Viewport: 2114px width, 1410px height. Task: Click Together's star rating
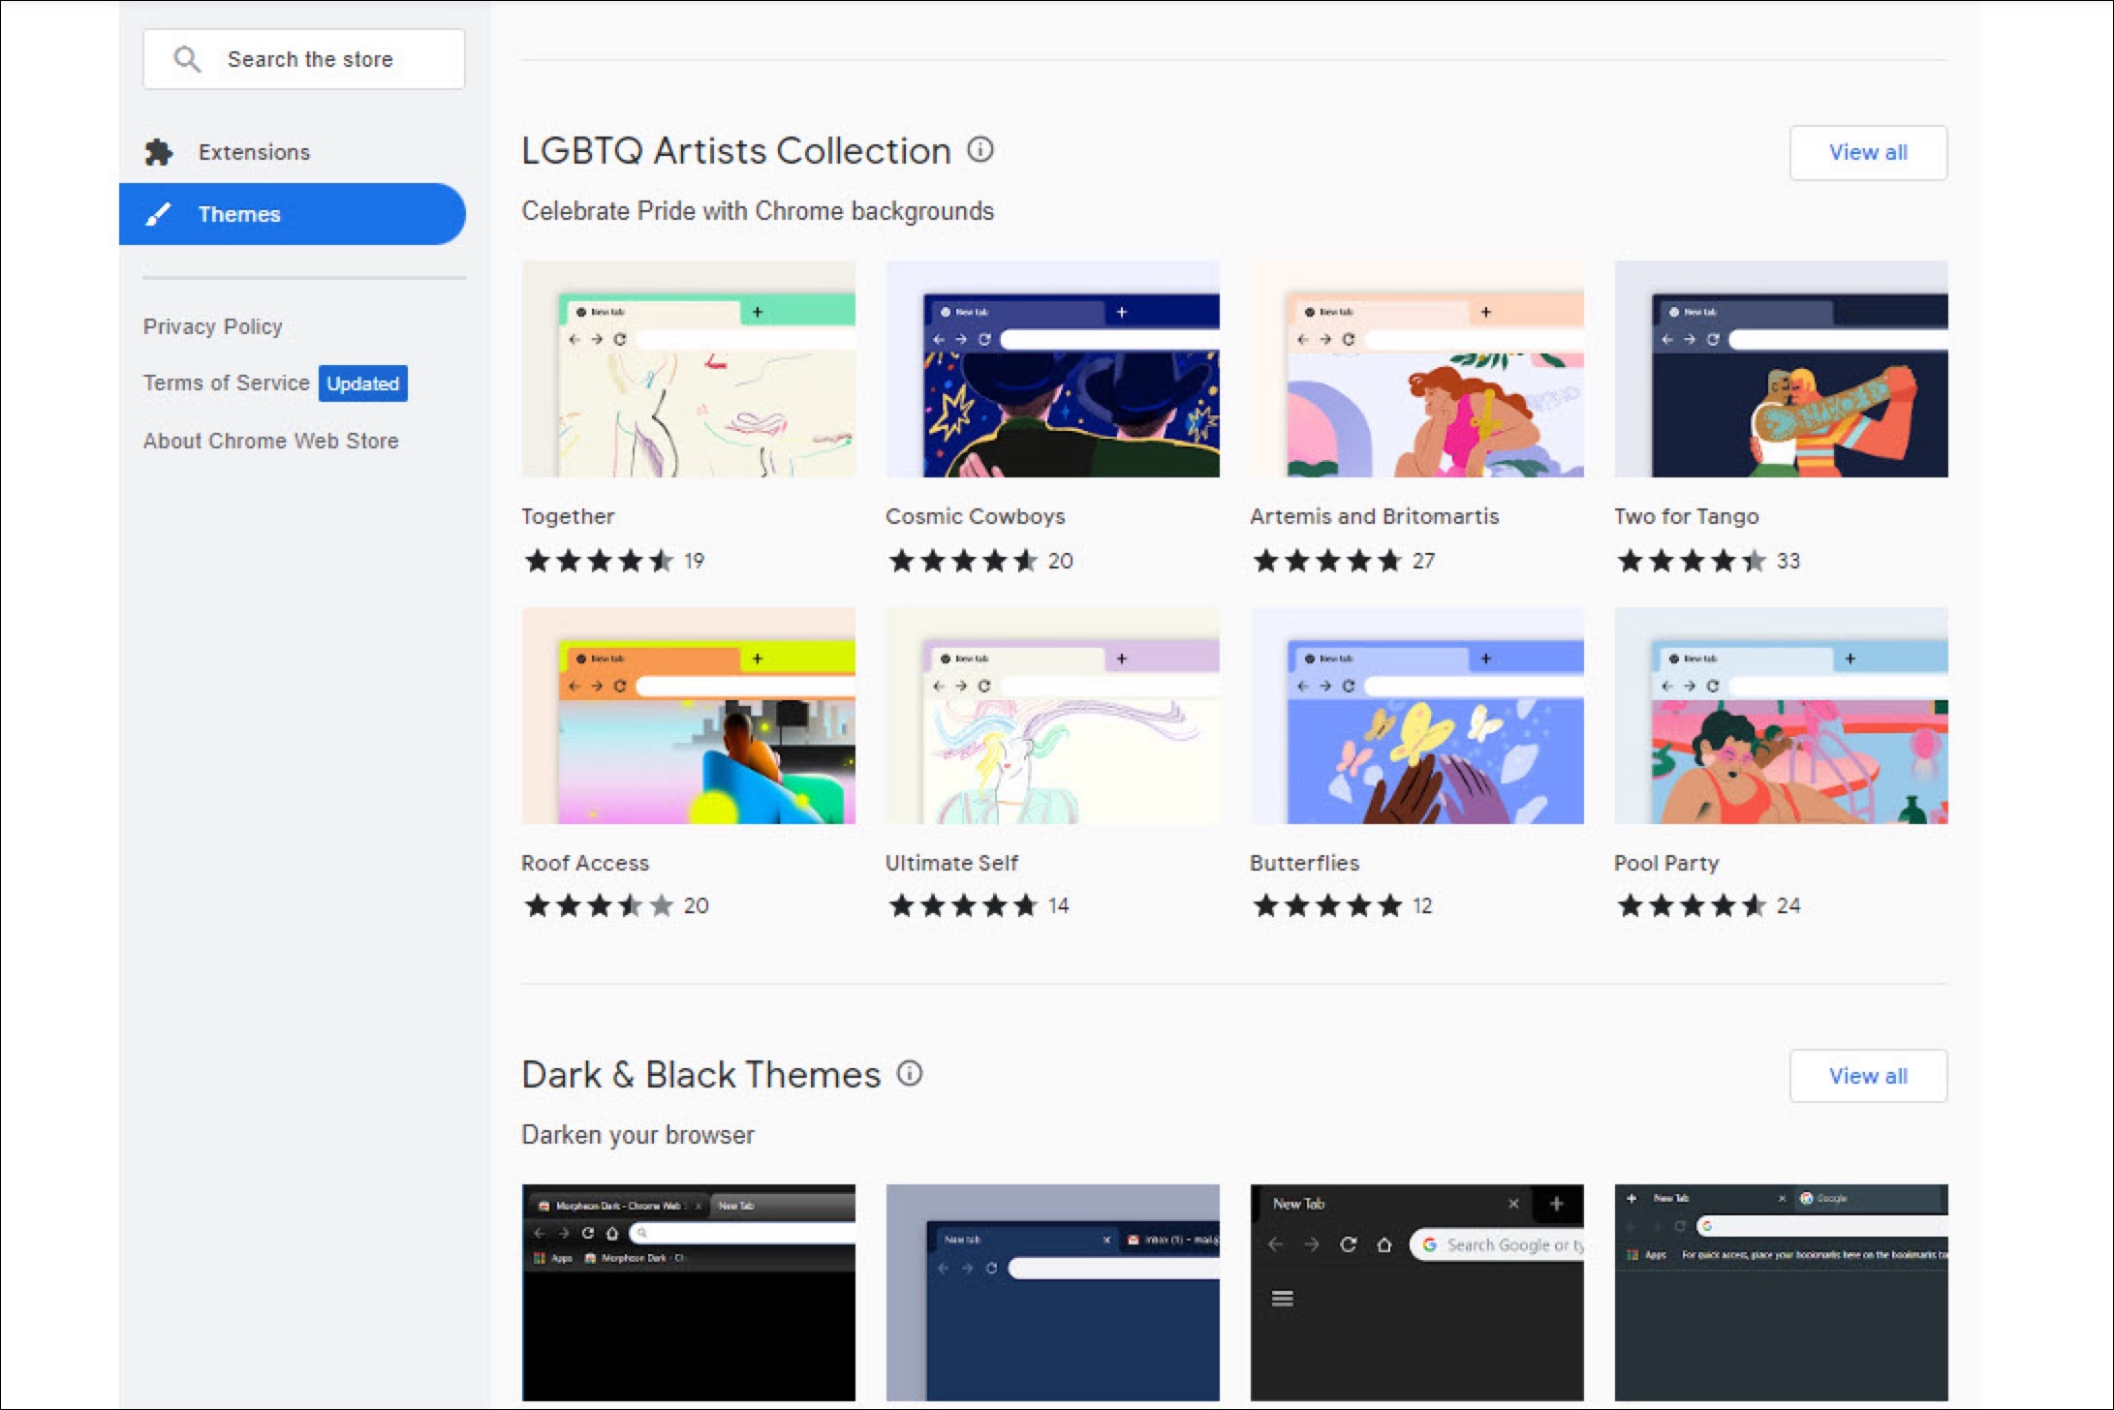coord(599,561)
